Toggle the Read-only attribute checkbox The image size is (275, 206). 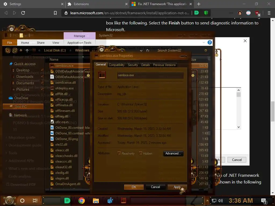119,153
